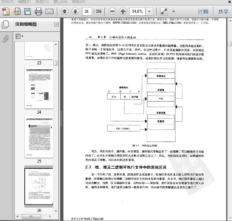This screenshot has height=221, width=232.
Task: Select the page 23 thumbnail
Action: tap(39, 50)
